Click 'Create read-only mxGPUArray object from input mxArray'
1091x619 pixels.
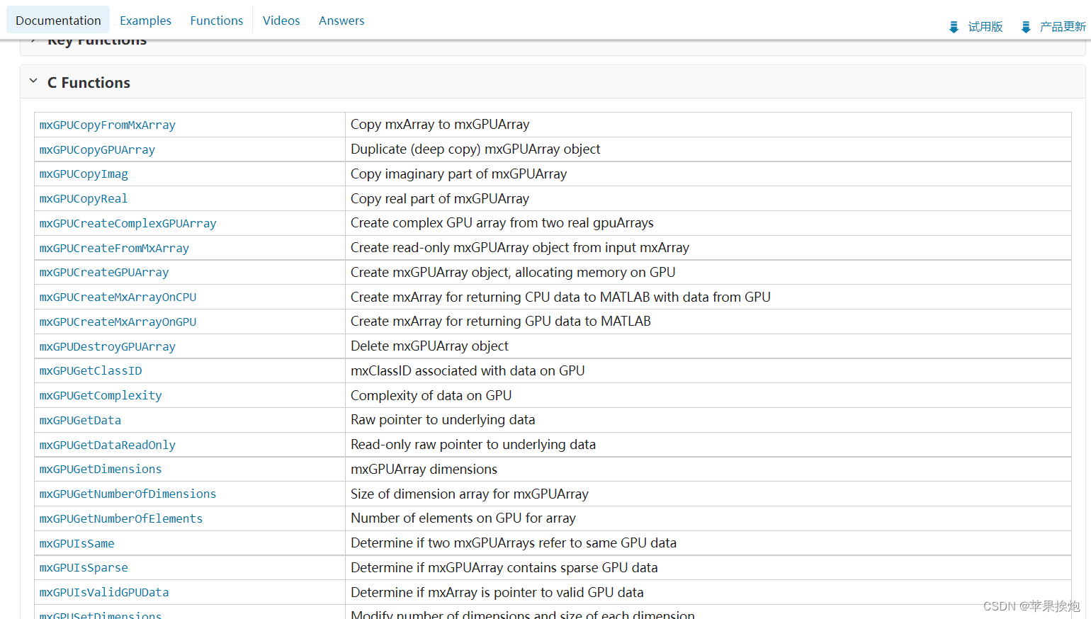tap(520, 248)
